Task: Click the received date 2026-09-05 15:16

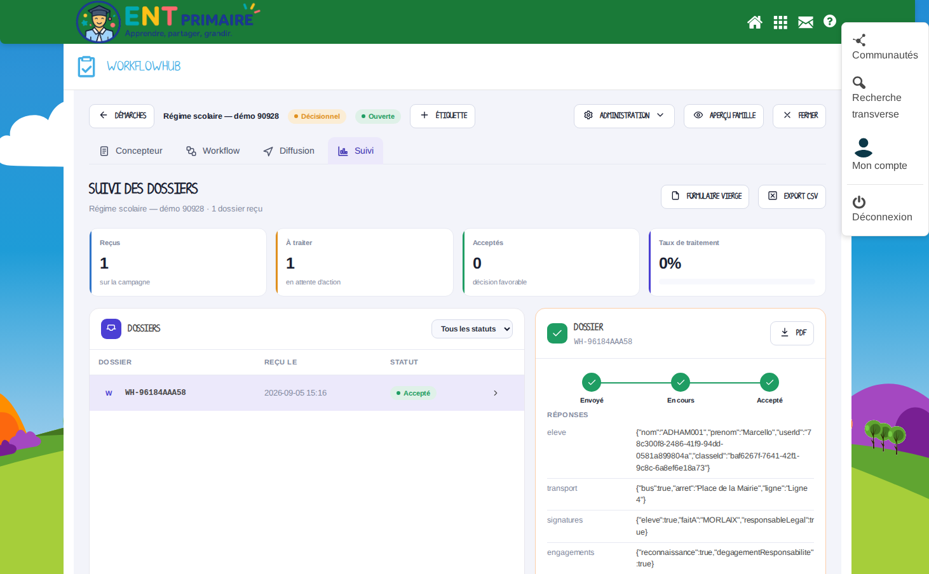Action: 295,393
